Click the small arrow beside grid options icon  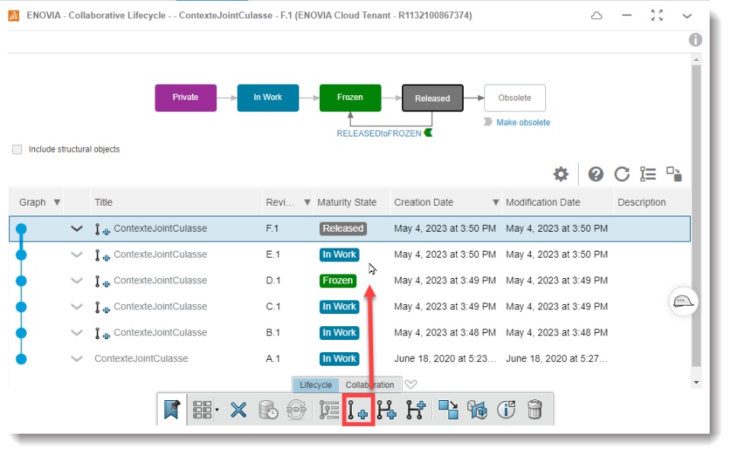[217, 410]
